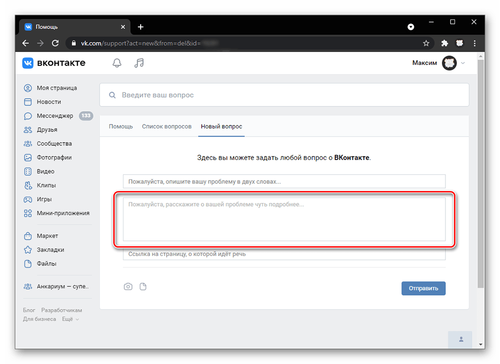View site info lock icon
The width and height of the screenshot is (500, 364).
click(x=74, y=43)
